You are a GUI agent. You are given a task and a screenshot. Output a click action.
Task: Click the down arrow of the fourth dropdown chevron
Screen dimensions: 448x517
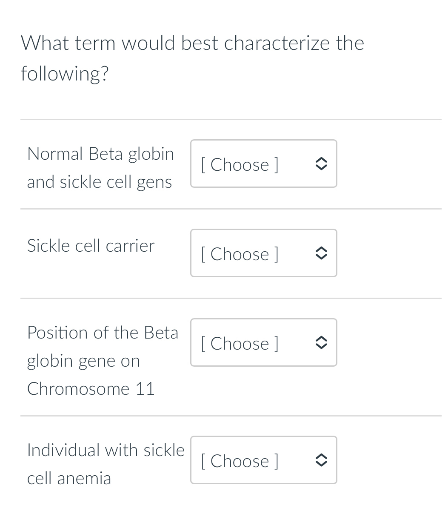322,464
